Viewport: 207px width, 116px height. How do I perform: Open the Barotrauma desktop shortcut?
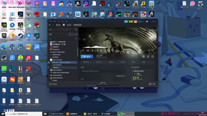(119, 15)
